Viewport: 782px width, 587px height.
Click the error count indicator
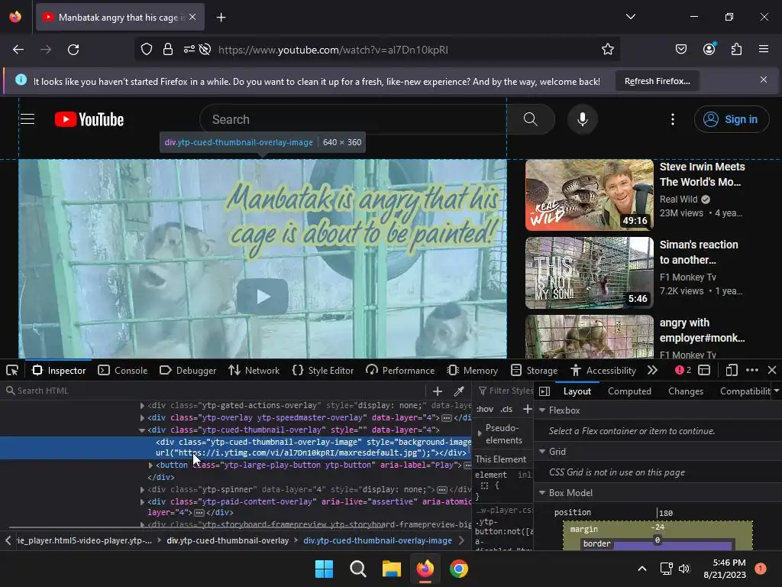coord(683,370)
